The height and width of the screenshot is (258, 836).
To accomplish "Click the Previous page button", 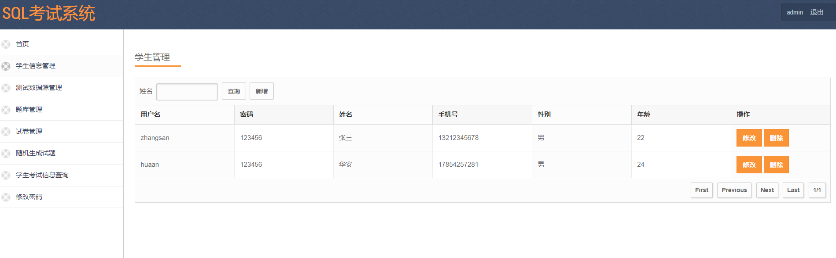I will (x=734, y=190).
